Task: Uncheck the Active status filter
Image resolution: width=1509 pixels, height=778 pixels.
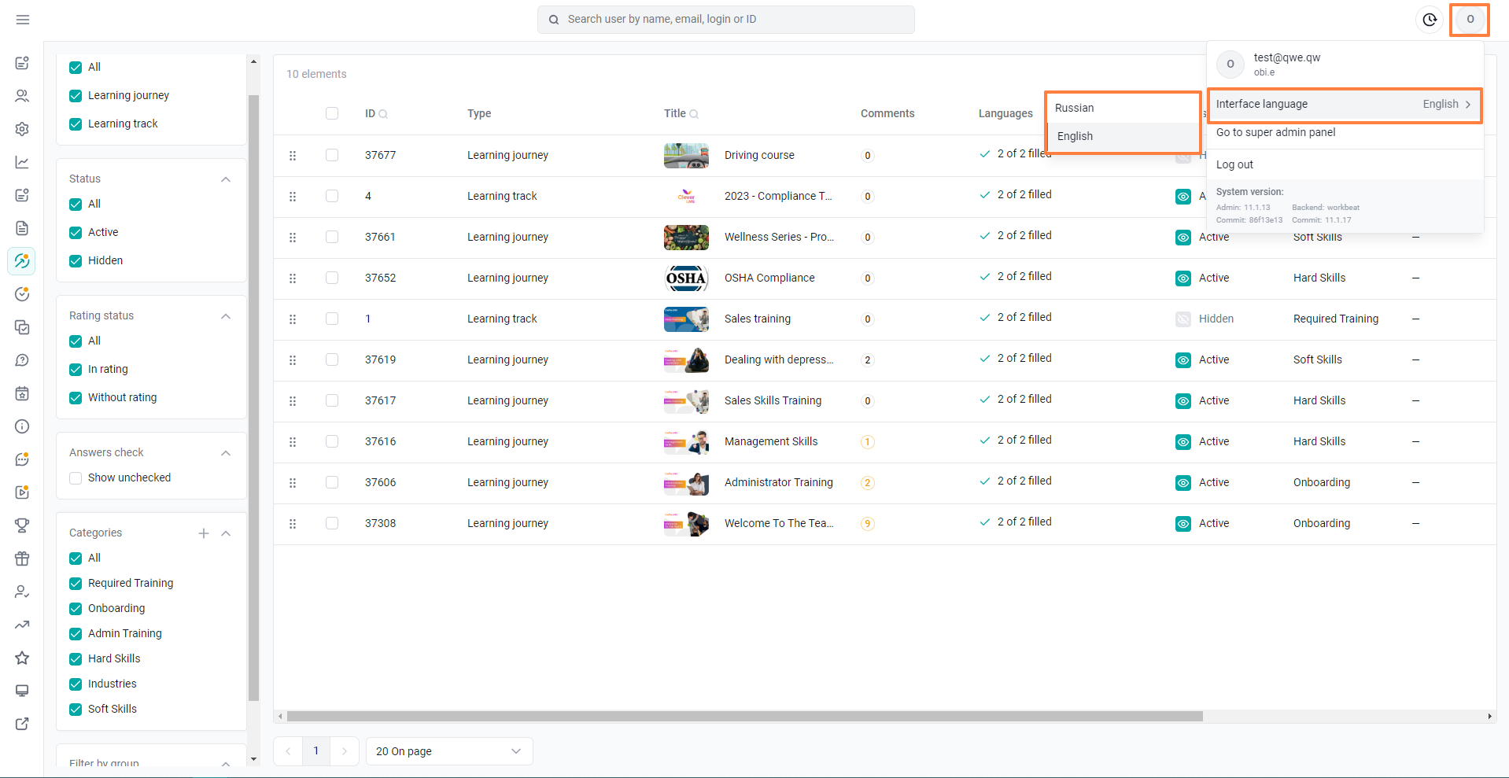Action: pyautogui.click(x=76, y=233)
